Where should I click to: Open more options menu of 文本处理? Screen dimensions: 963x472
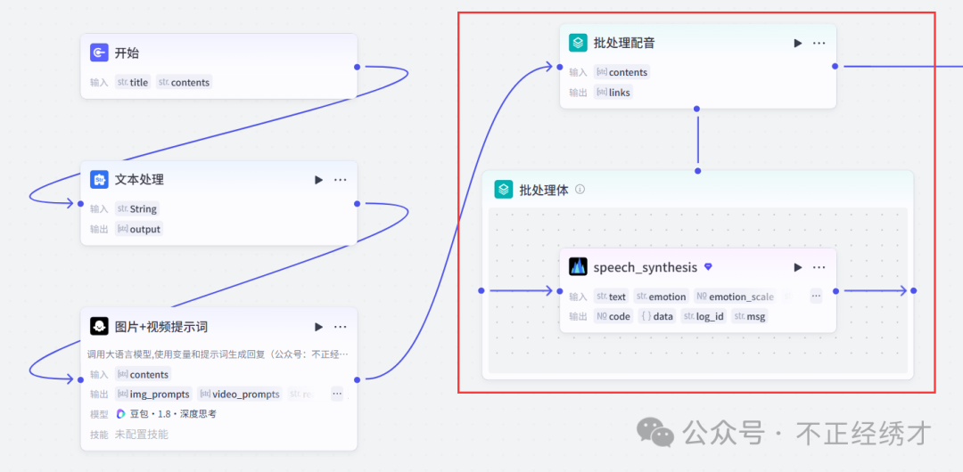click(x=341, y=180)
